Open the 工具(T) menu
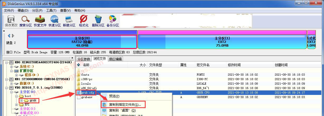Image resolution: width=324 pixels, height=116 pixels. (51, 11)
